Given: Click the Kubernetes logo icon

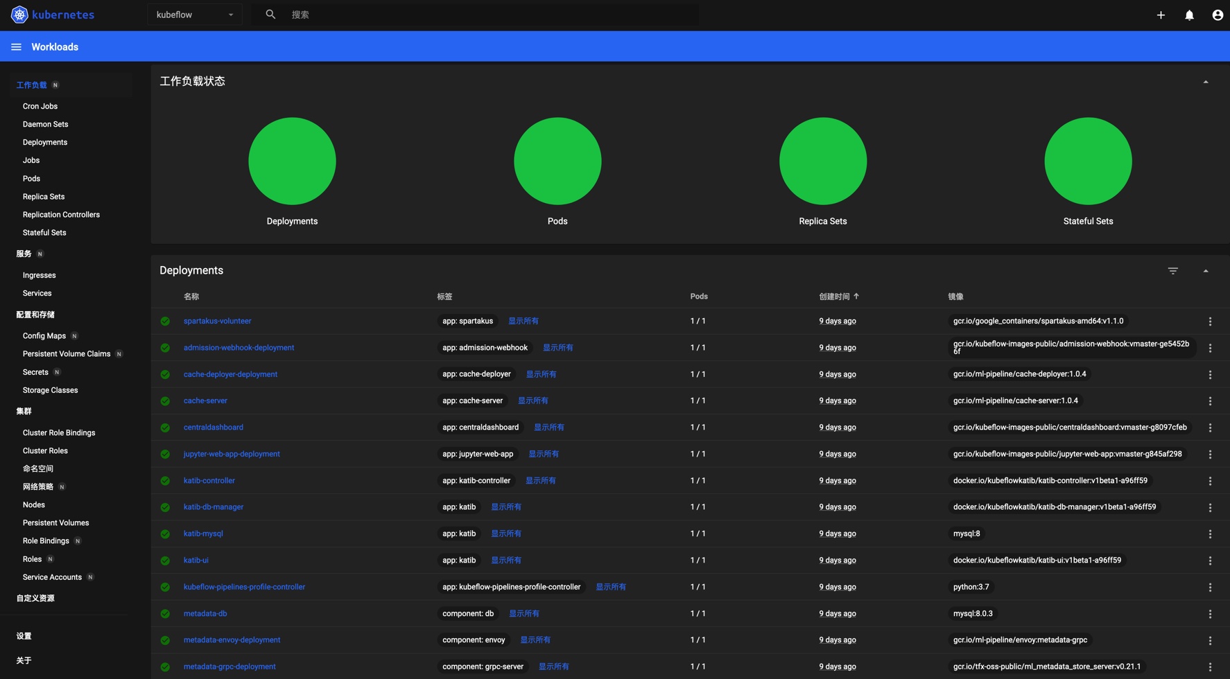Looking at the screenshot, I should coord(19,15).
